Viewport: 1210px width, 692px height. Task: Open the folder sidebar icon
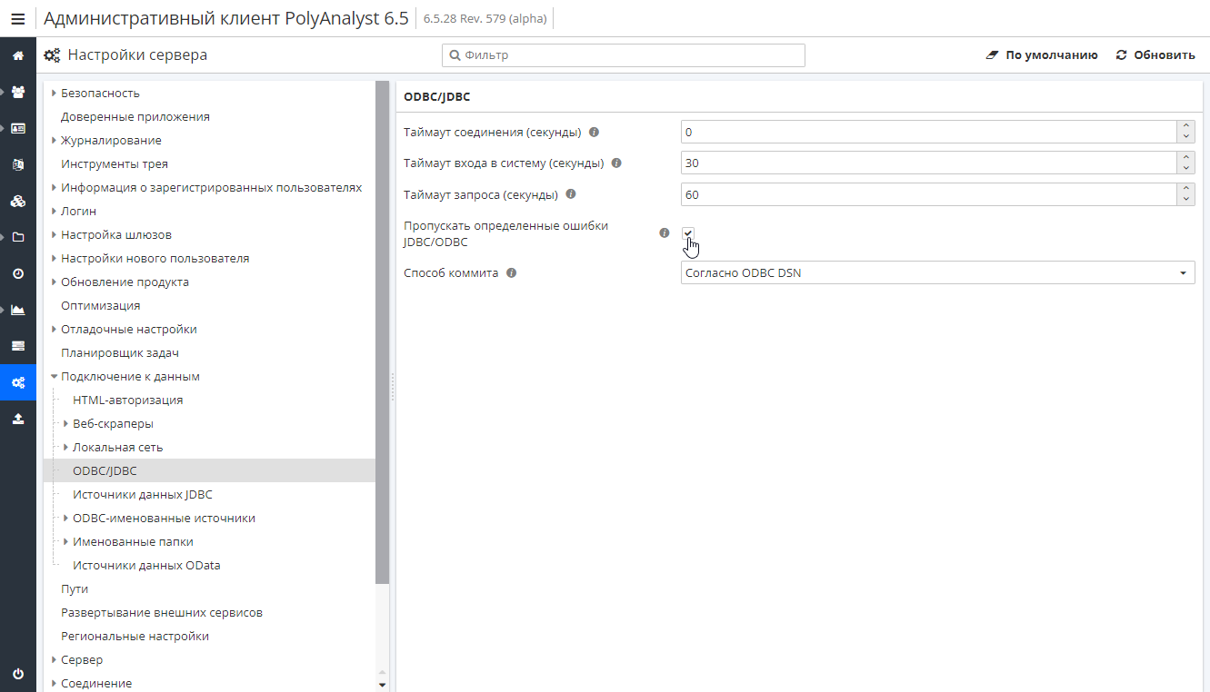(17, 237)
